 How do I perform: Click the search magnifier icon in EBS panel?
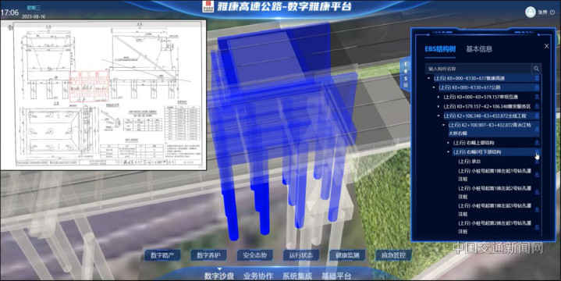pyautogui.click(x=536, y=69)
